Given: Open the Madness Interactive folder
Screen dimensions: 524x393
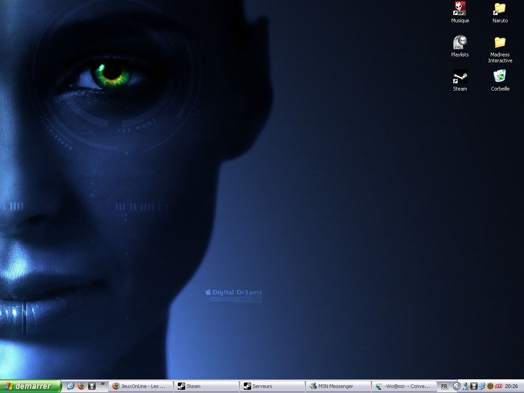Looking at the screenshot, I should click(x=500, y=50).
